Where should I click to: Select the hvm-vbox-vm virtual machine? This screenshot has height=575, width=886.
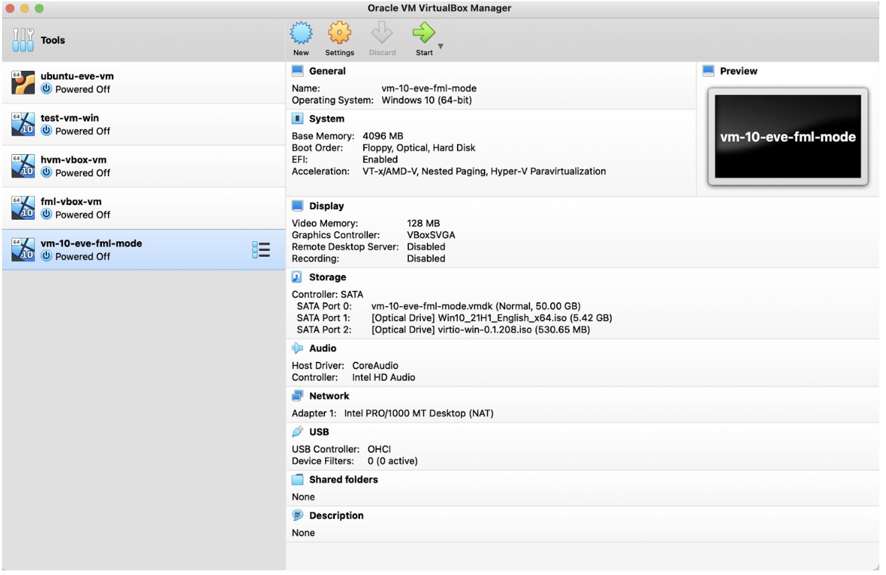(x=101, y=166)
